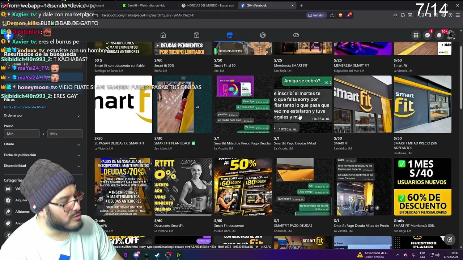Viewport: 463px width, 260px height.
Task: Click the Aficiones category brush icon
Action: 8,212
